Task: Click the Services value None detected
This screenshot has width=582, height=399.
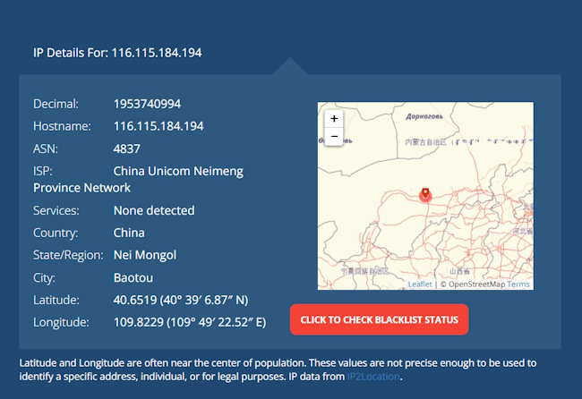Action: tap(153, 210)
